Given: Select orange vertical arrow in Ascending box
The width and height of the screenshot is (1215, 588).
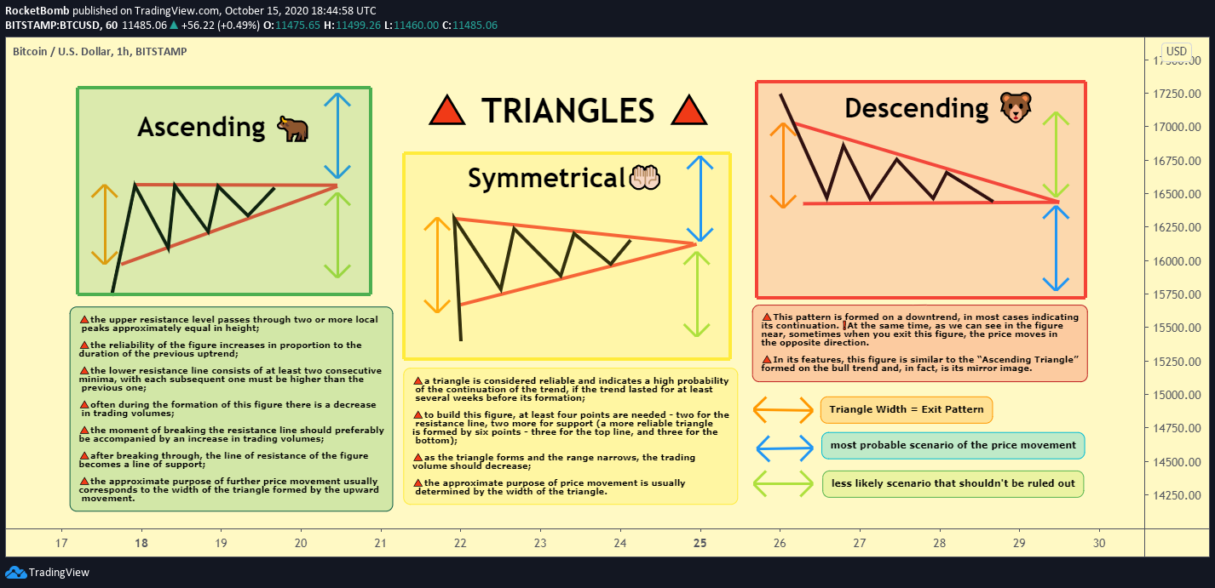Looking at the screenshot, I should coord(105,225).
